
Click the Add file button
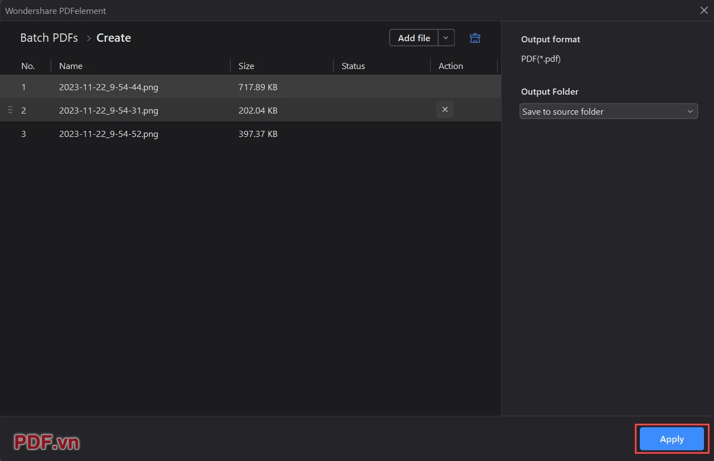[x=414, y=38]
